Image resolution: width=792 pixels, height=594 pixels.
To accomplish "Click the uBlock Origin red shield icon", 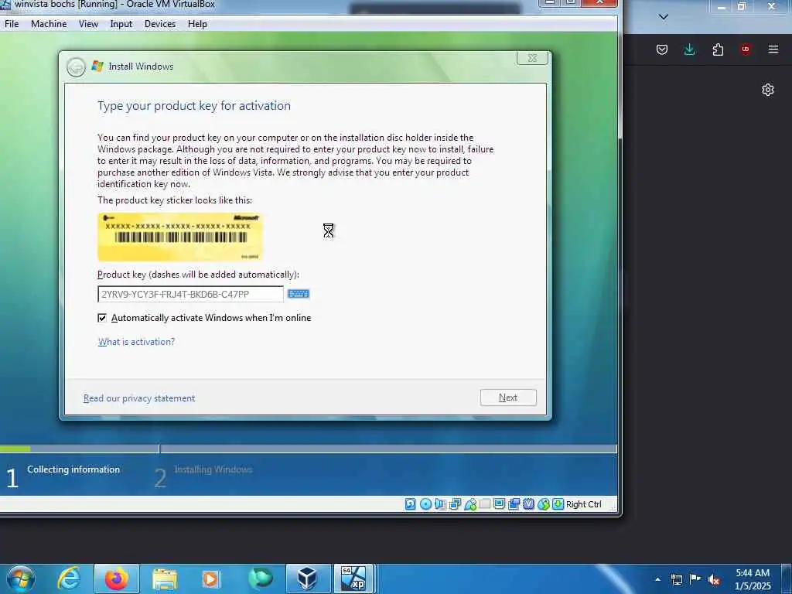I will [x=746, y=49].
